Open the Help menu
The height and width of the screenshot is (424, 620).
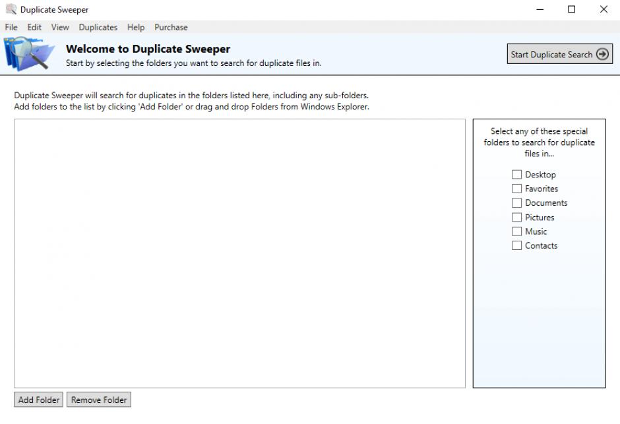pos(136,27)
